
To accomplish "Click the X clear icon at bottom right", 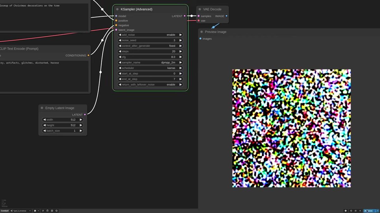I will (x=360, y=211).
